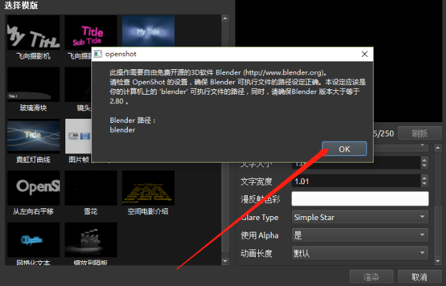Select the 玻璃滑块 template thumbnail
The height and width of the screenshot is (286, 446).
pos(33,84)
